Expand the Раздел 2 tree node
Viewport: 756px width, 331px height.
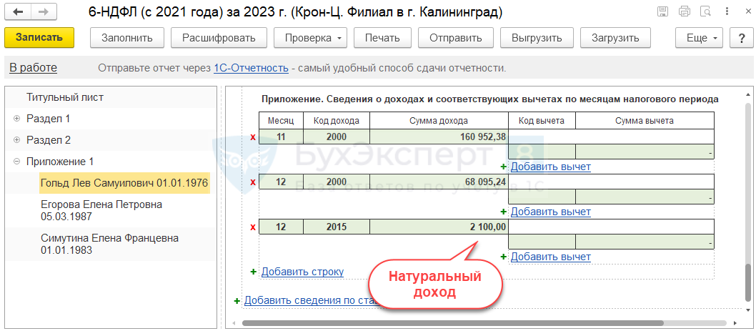tap(16, 140)
